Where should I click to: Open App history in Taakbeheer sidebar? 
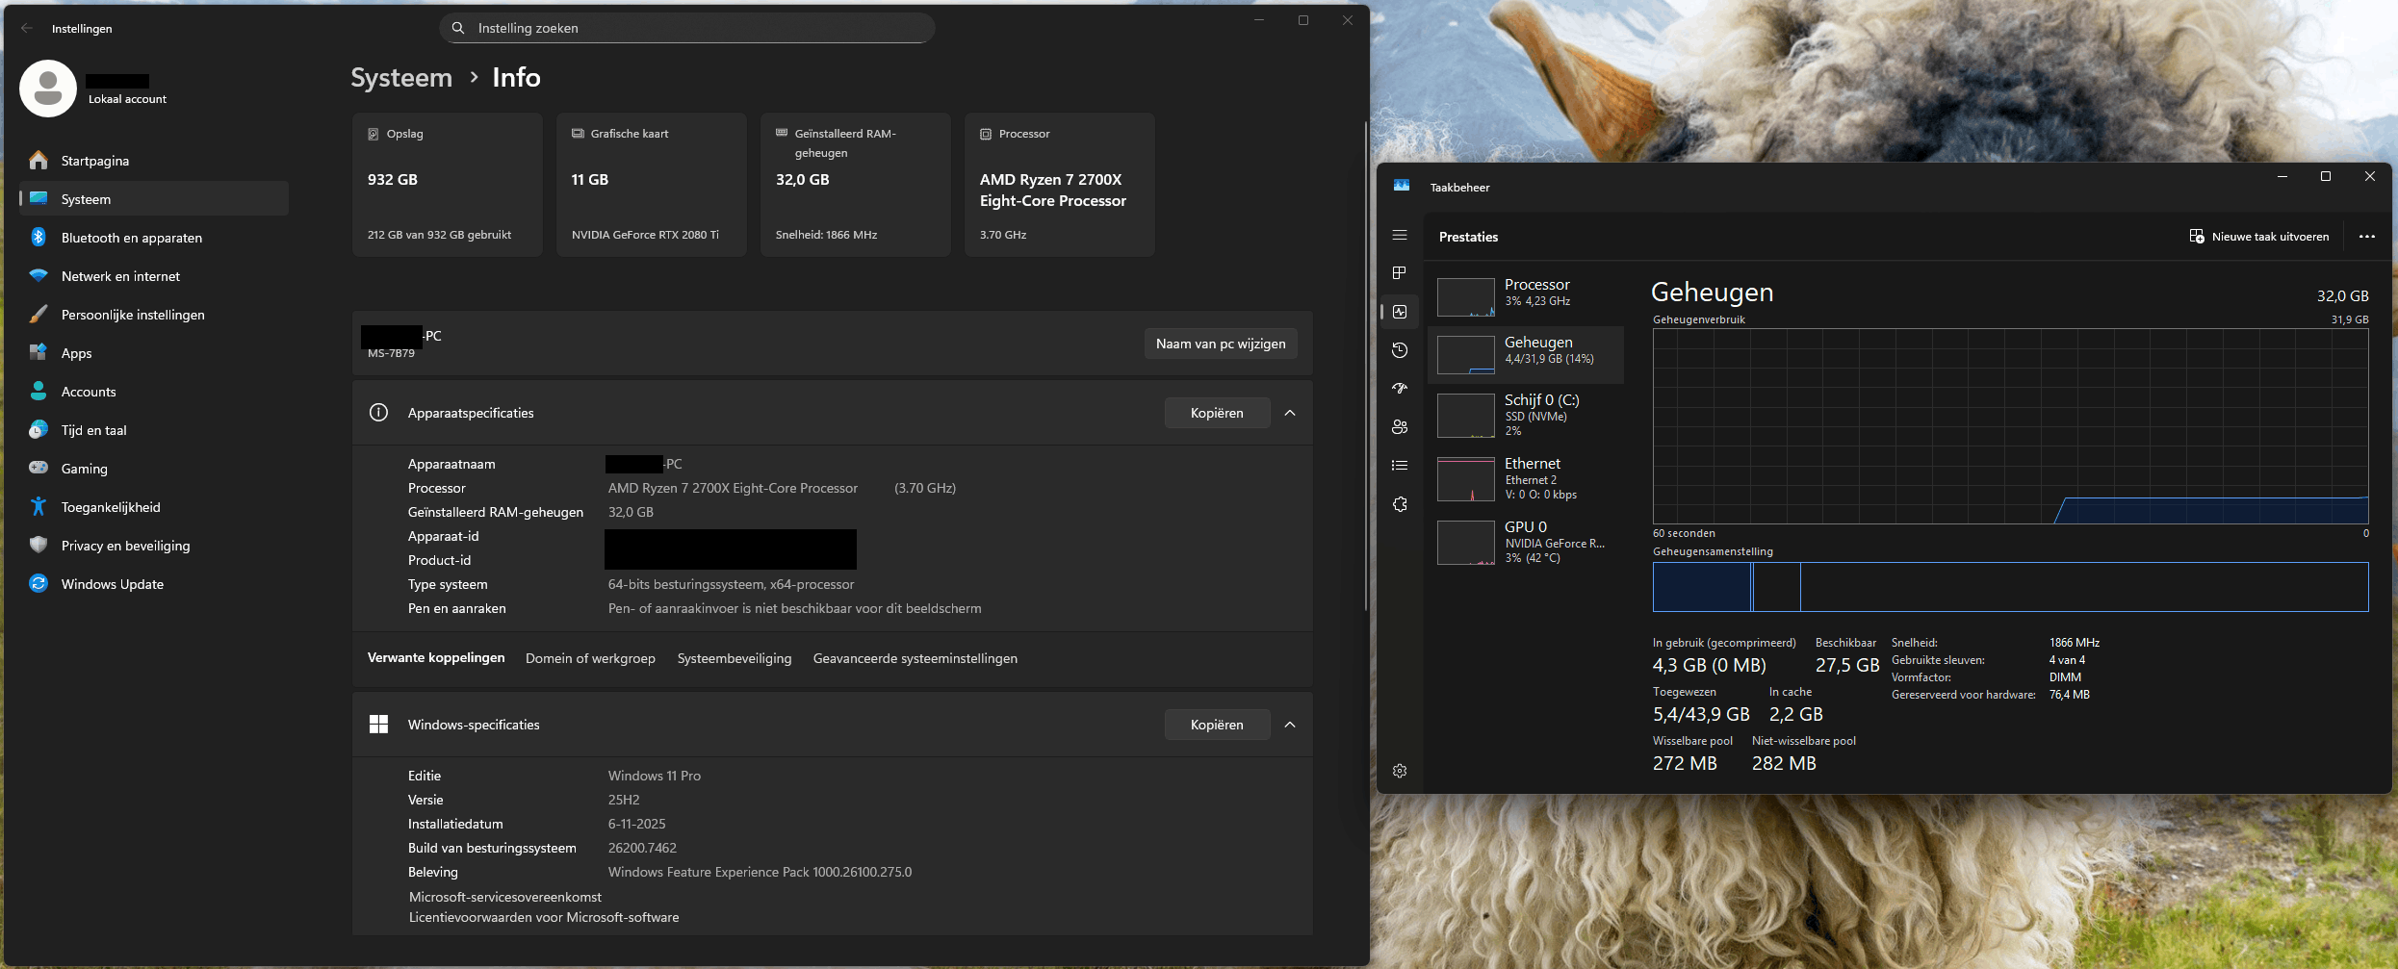tap(1400, 350)
